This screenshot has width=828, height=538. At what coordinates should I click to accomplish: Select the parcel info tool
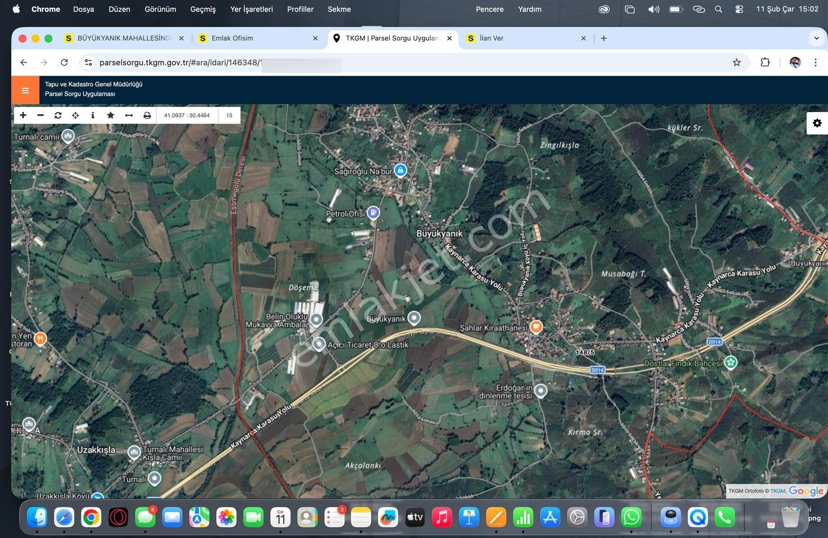93,115
